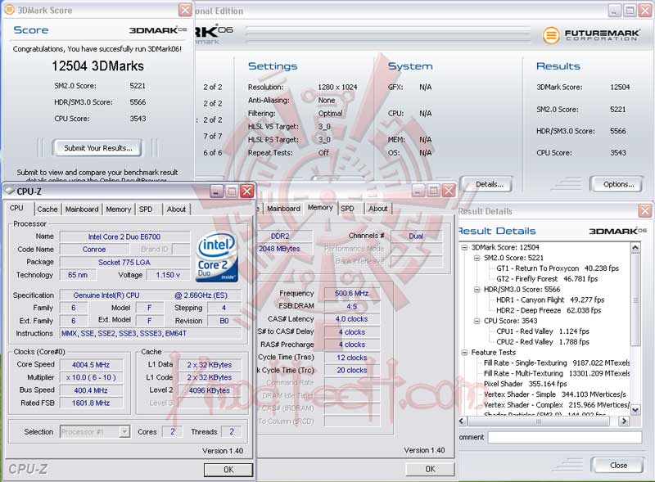Click scroll down arrow in Result Details

point(635,410)
